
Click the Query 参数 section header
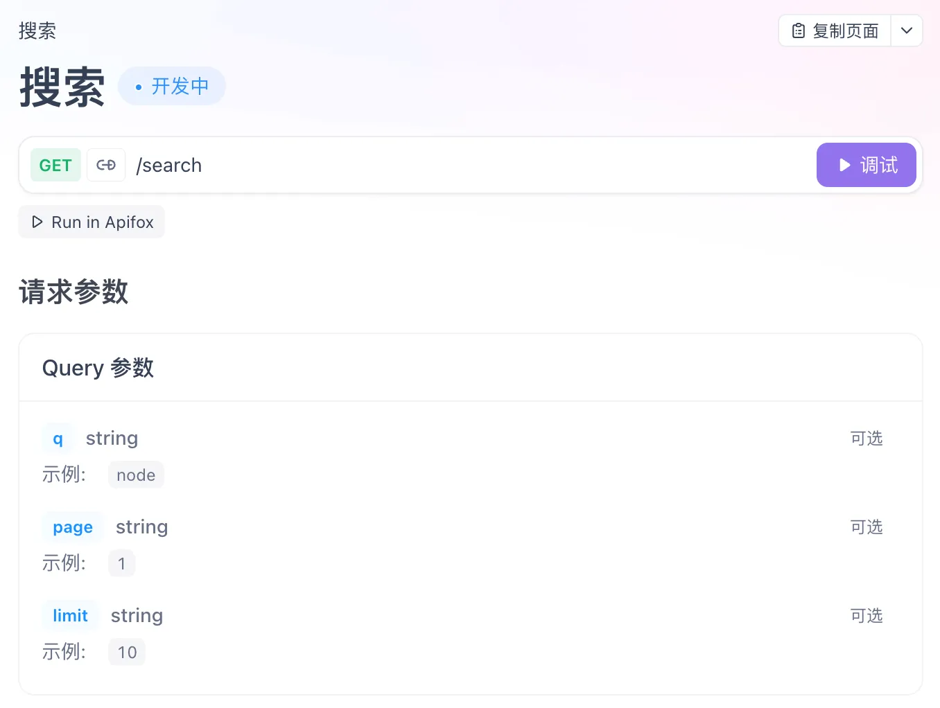tap(98, 368)
